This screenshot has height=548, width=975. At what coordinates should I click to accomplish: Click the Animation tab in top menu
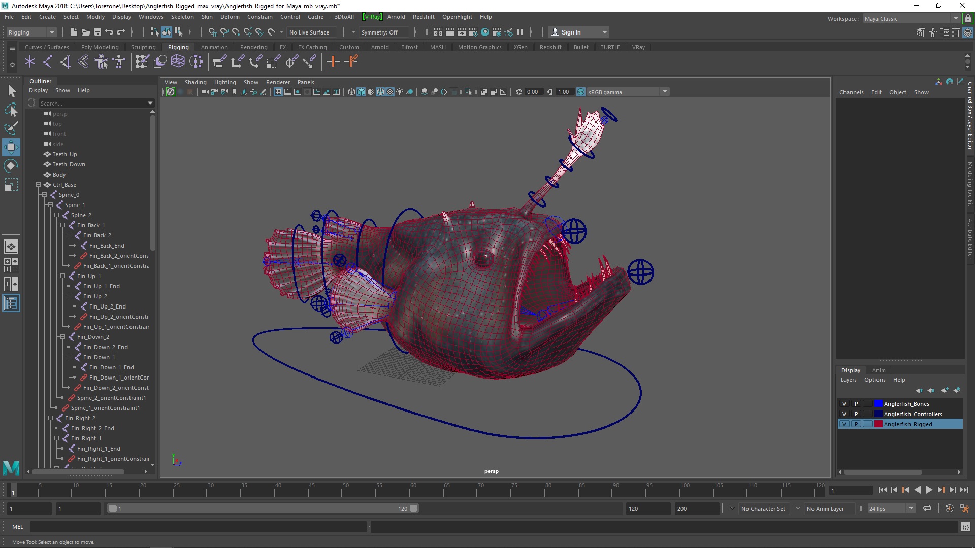[x=214, y=47]
